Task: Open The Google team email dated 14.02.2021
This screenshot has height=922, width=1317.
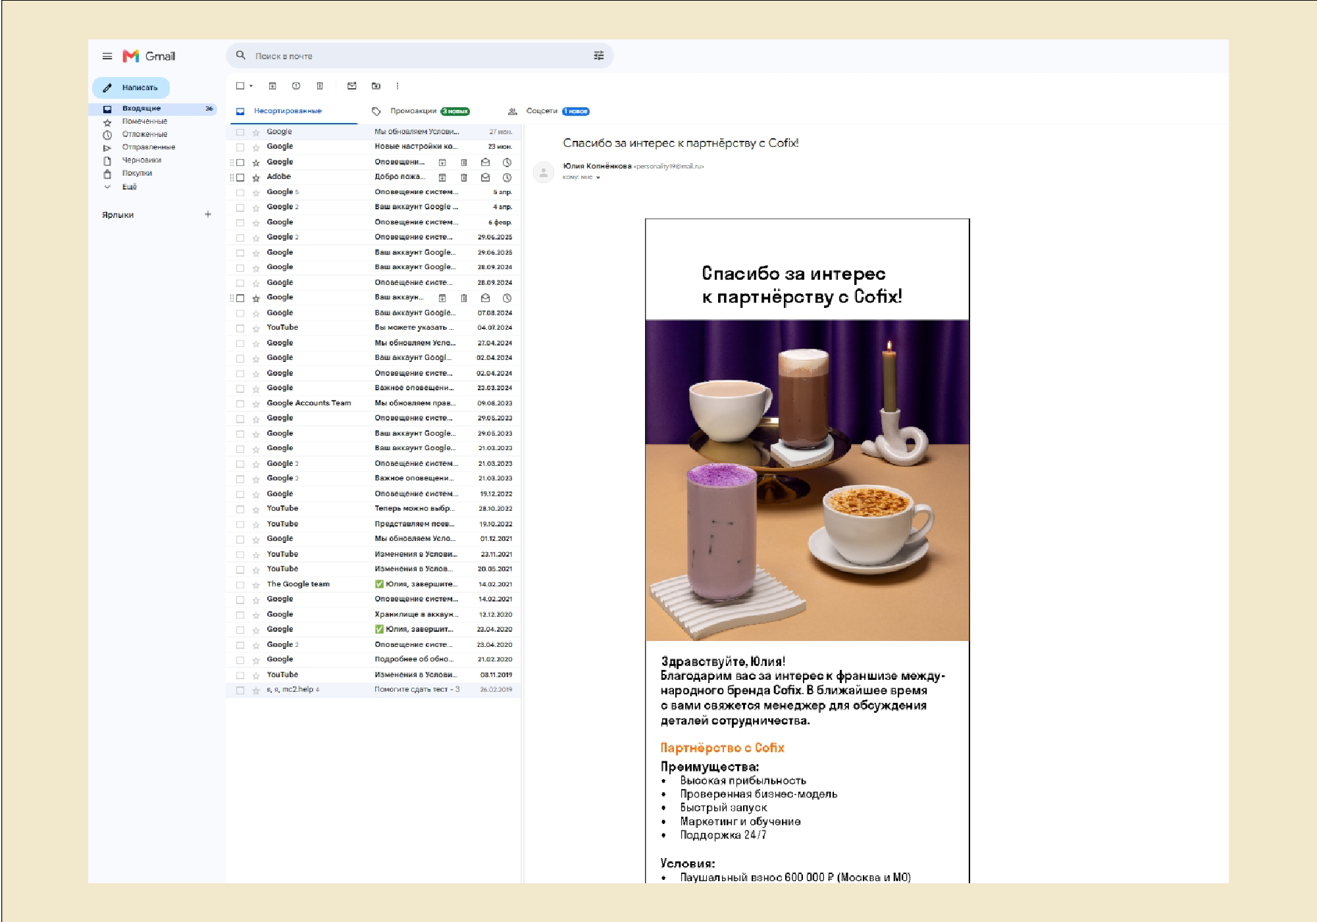Action: click(374, 584)
